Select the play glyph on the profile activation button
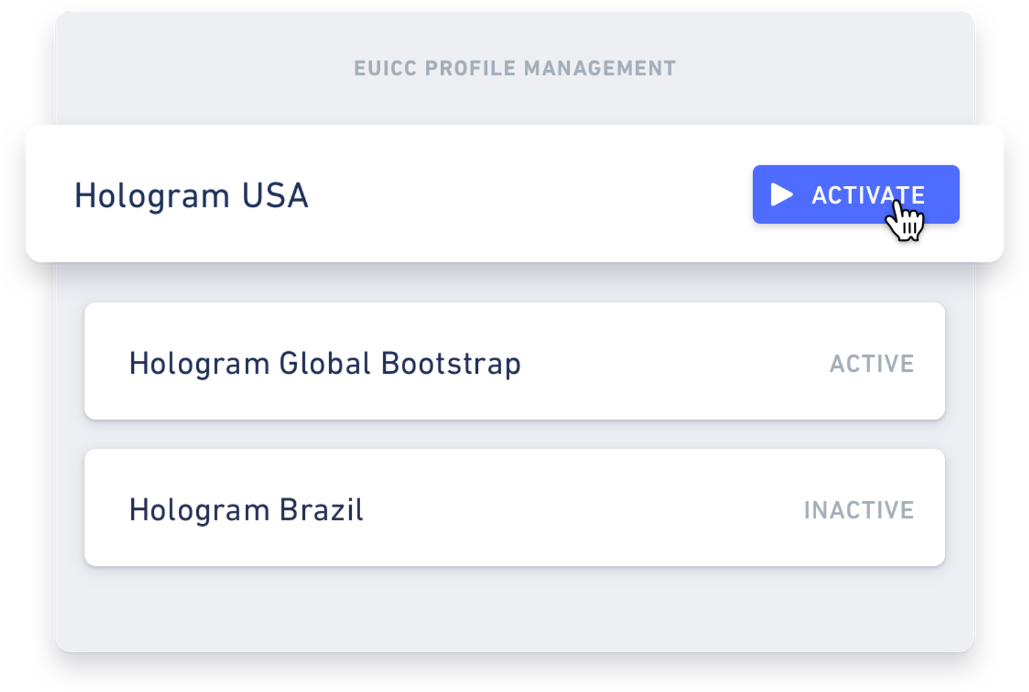 pyautogui.click(x=780, y=194)
